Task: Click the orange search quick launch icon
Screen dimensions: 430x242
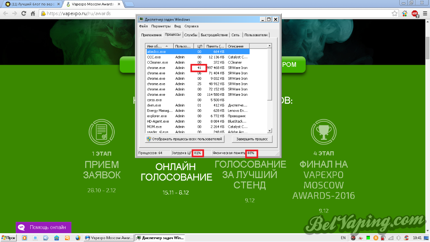Action: pyautogui.click(x=67, y=238)
